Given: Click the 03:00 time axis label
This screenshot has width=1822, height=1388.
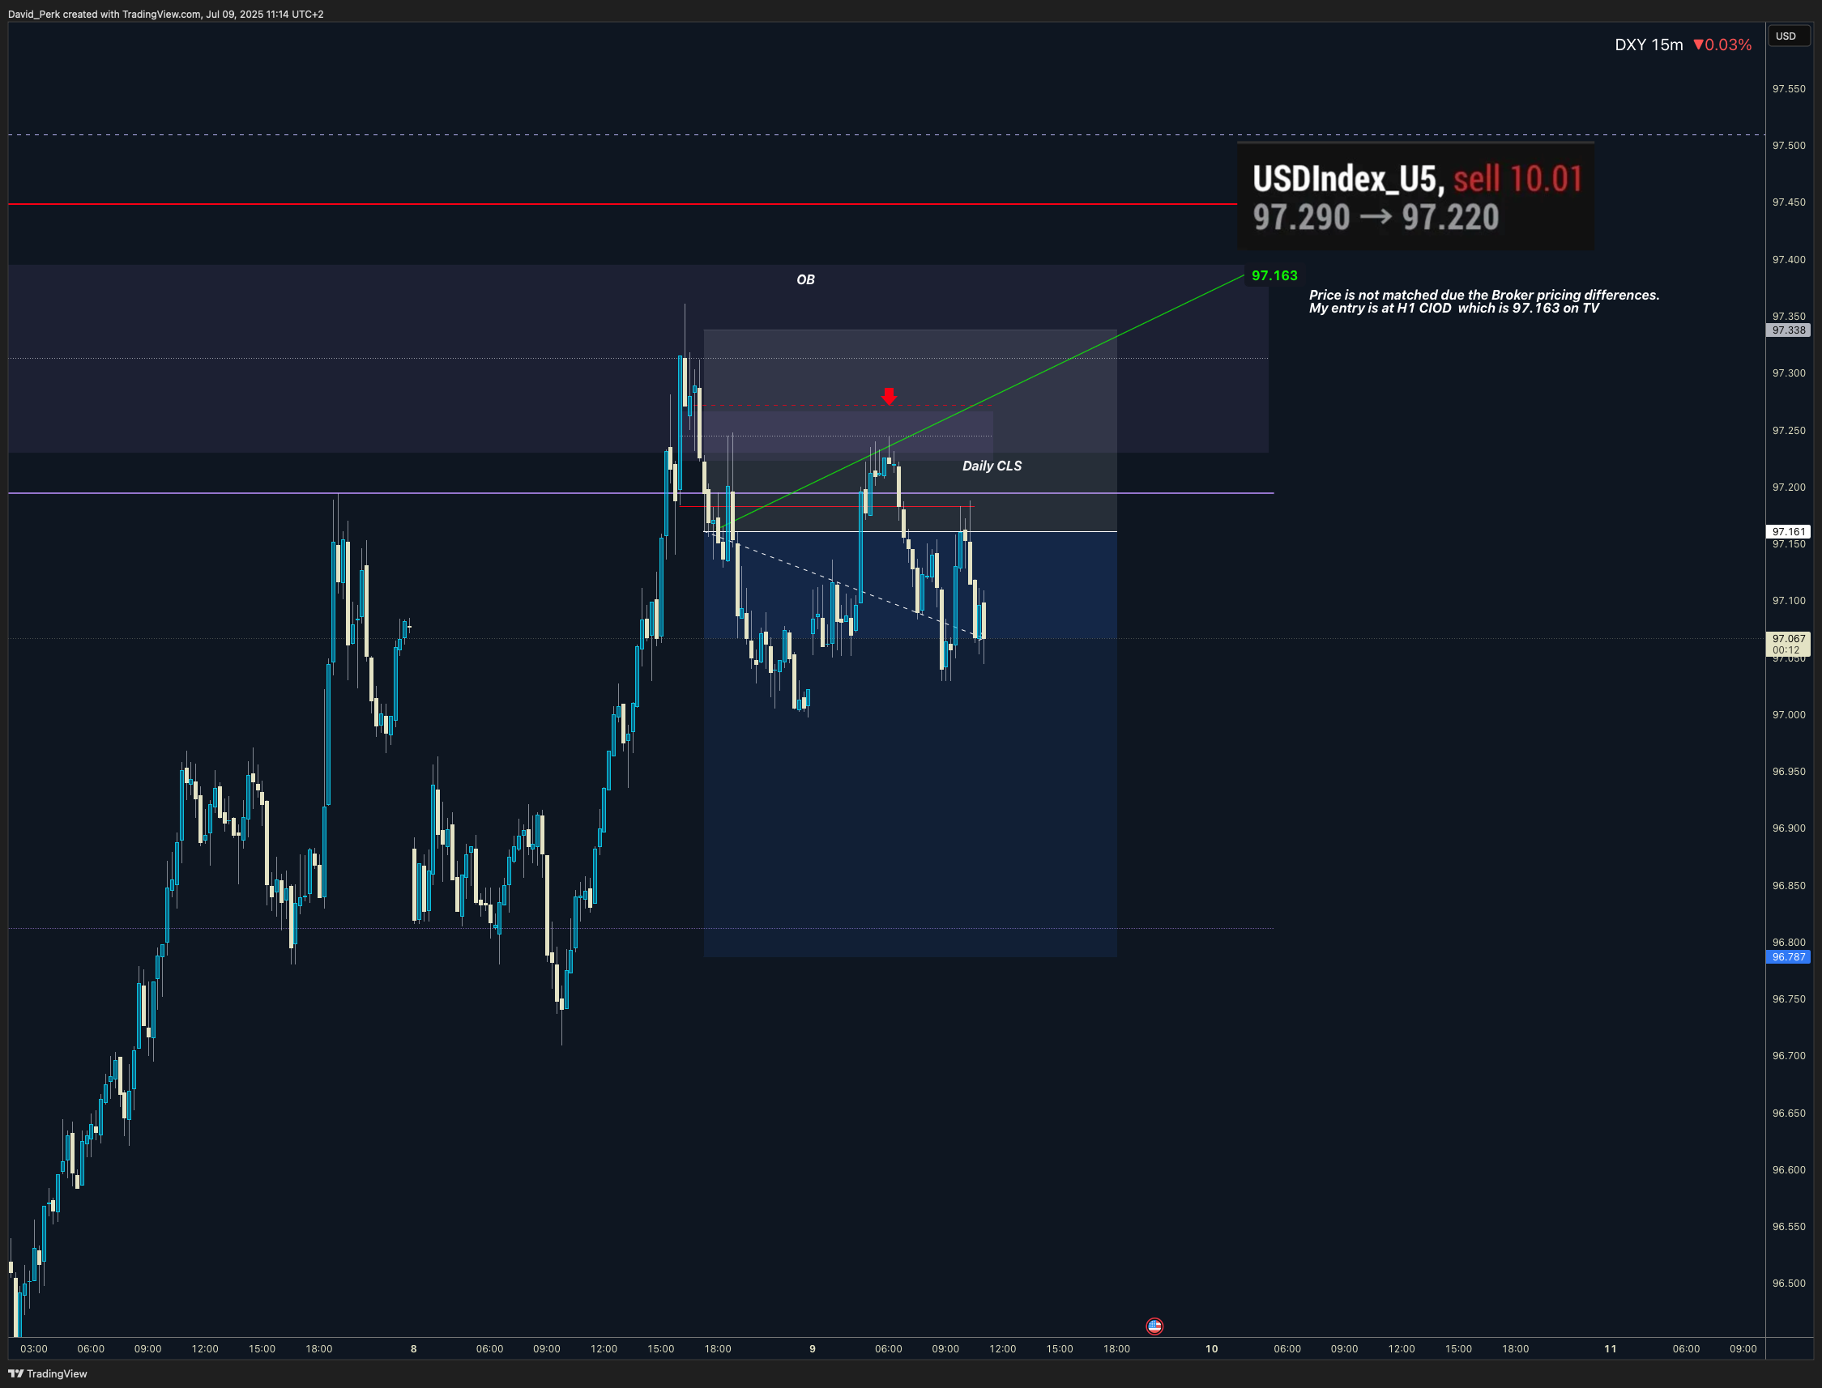Looking at the screenshot, I should 34,1348.
